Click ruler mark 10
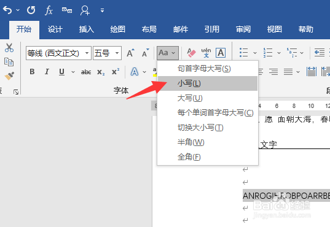The height and width of the screenshot is (227, 330). click(x=311, y=106)
